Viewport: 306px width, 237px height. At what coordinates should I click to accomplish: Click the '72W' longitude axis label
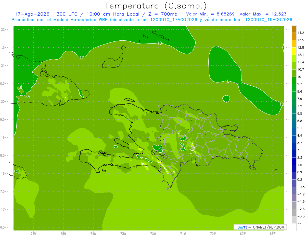coord(153,234)
